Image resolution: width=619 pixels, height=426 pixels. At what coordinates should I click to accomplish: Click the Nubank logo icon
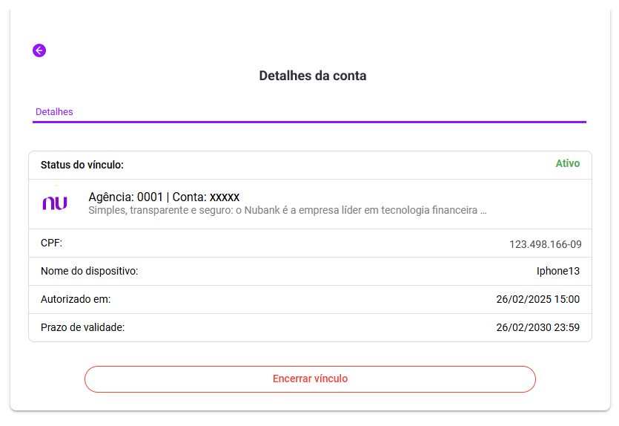(x=55, y=203)
